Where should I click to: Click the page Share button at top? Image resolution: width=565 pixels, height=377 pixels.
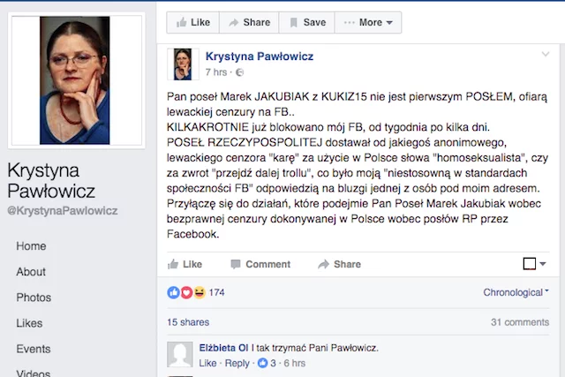[249, 22]
